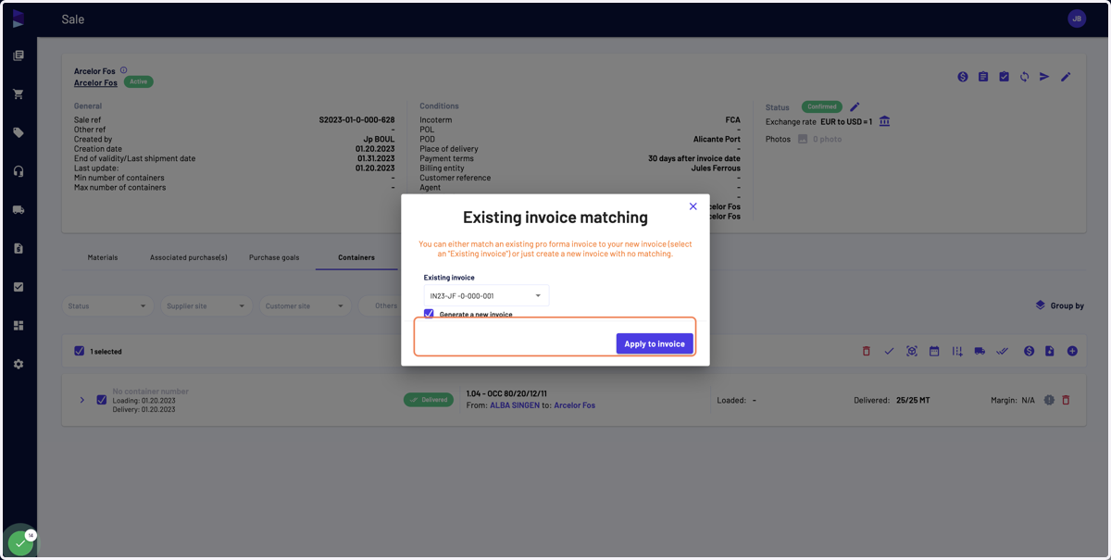Click the green checkmark badge at bottom left
This screenshot has width=1111, height=560.
click(x=20, y=543)
